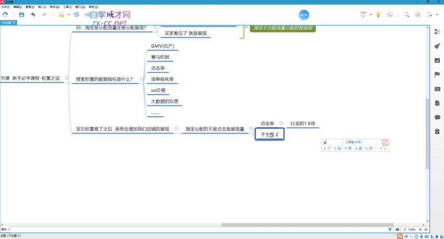
Task: Add a relationship line
Action: click(76, 15)
